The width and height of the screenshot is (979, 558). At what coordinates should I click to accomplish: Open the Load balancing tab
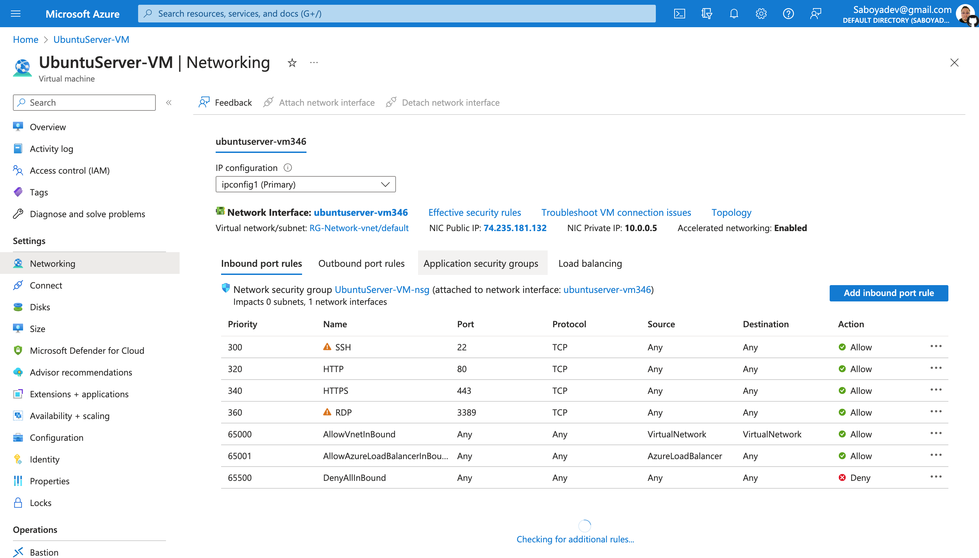590,263
